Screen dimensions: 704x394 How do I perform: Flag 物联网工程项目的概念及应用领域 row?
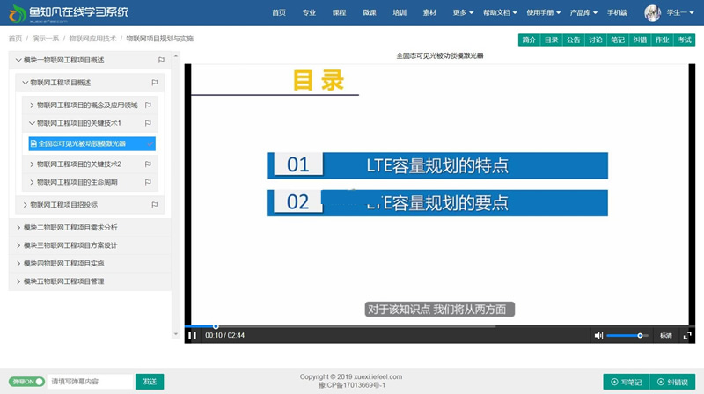tap(148, 105)
